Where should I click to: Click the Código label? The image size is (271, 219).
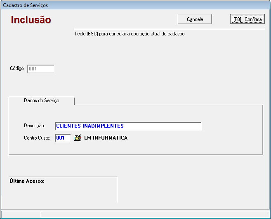pyautogui.click(x=17, y=69)
